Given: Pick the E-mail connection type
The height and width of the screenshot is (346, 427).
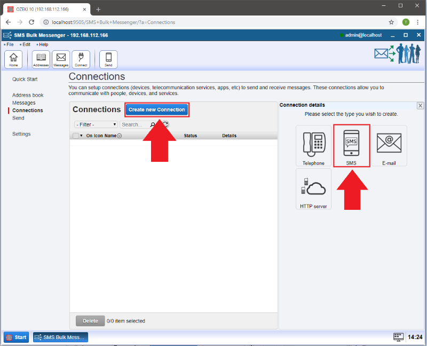Looking at the screenshot, I should [389, 146].
